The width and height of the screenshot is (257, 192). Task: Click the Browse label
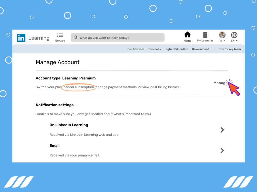click(x=60, y=40)
